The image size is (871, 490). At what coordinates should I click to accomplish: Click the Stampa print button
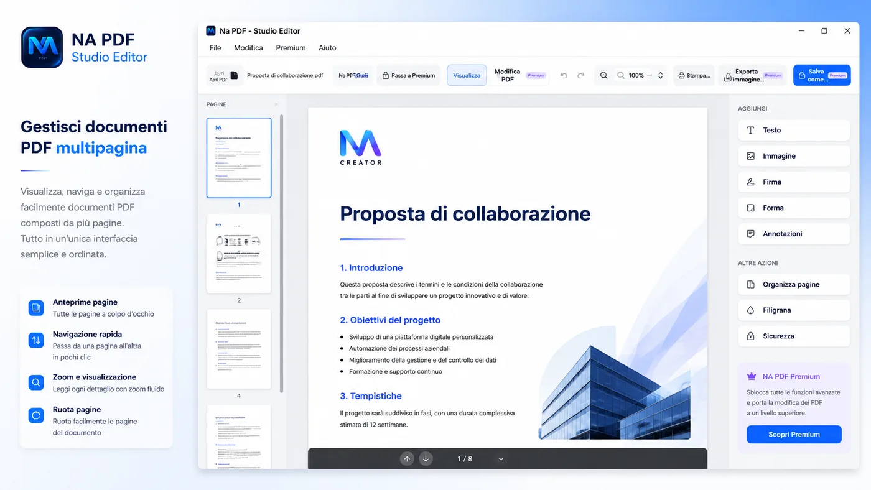click(694, 75)
